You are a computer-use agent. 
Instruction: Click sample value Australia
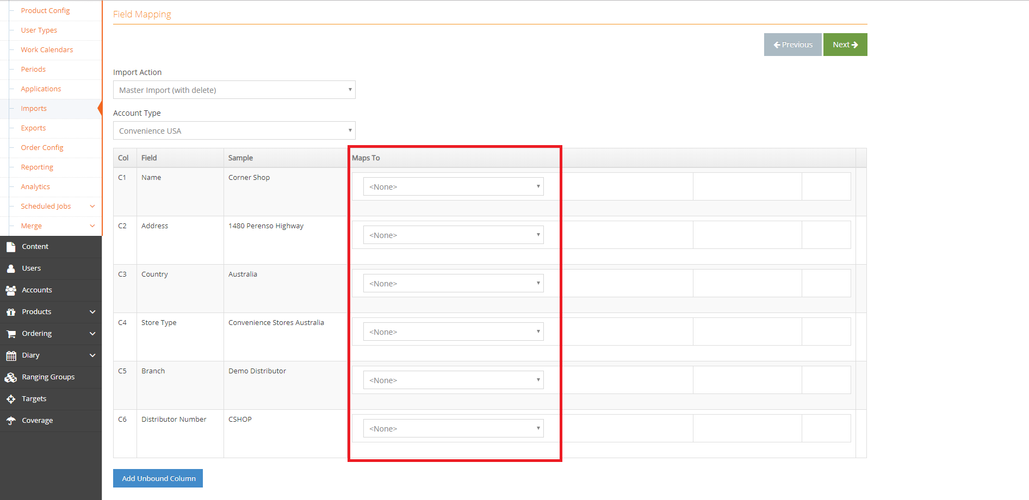coord(243,274)
